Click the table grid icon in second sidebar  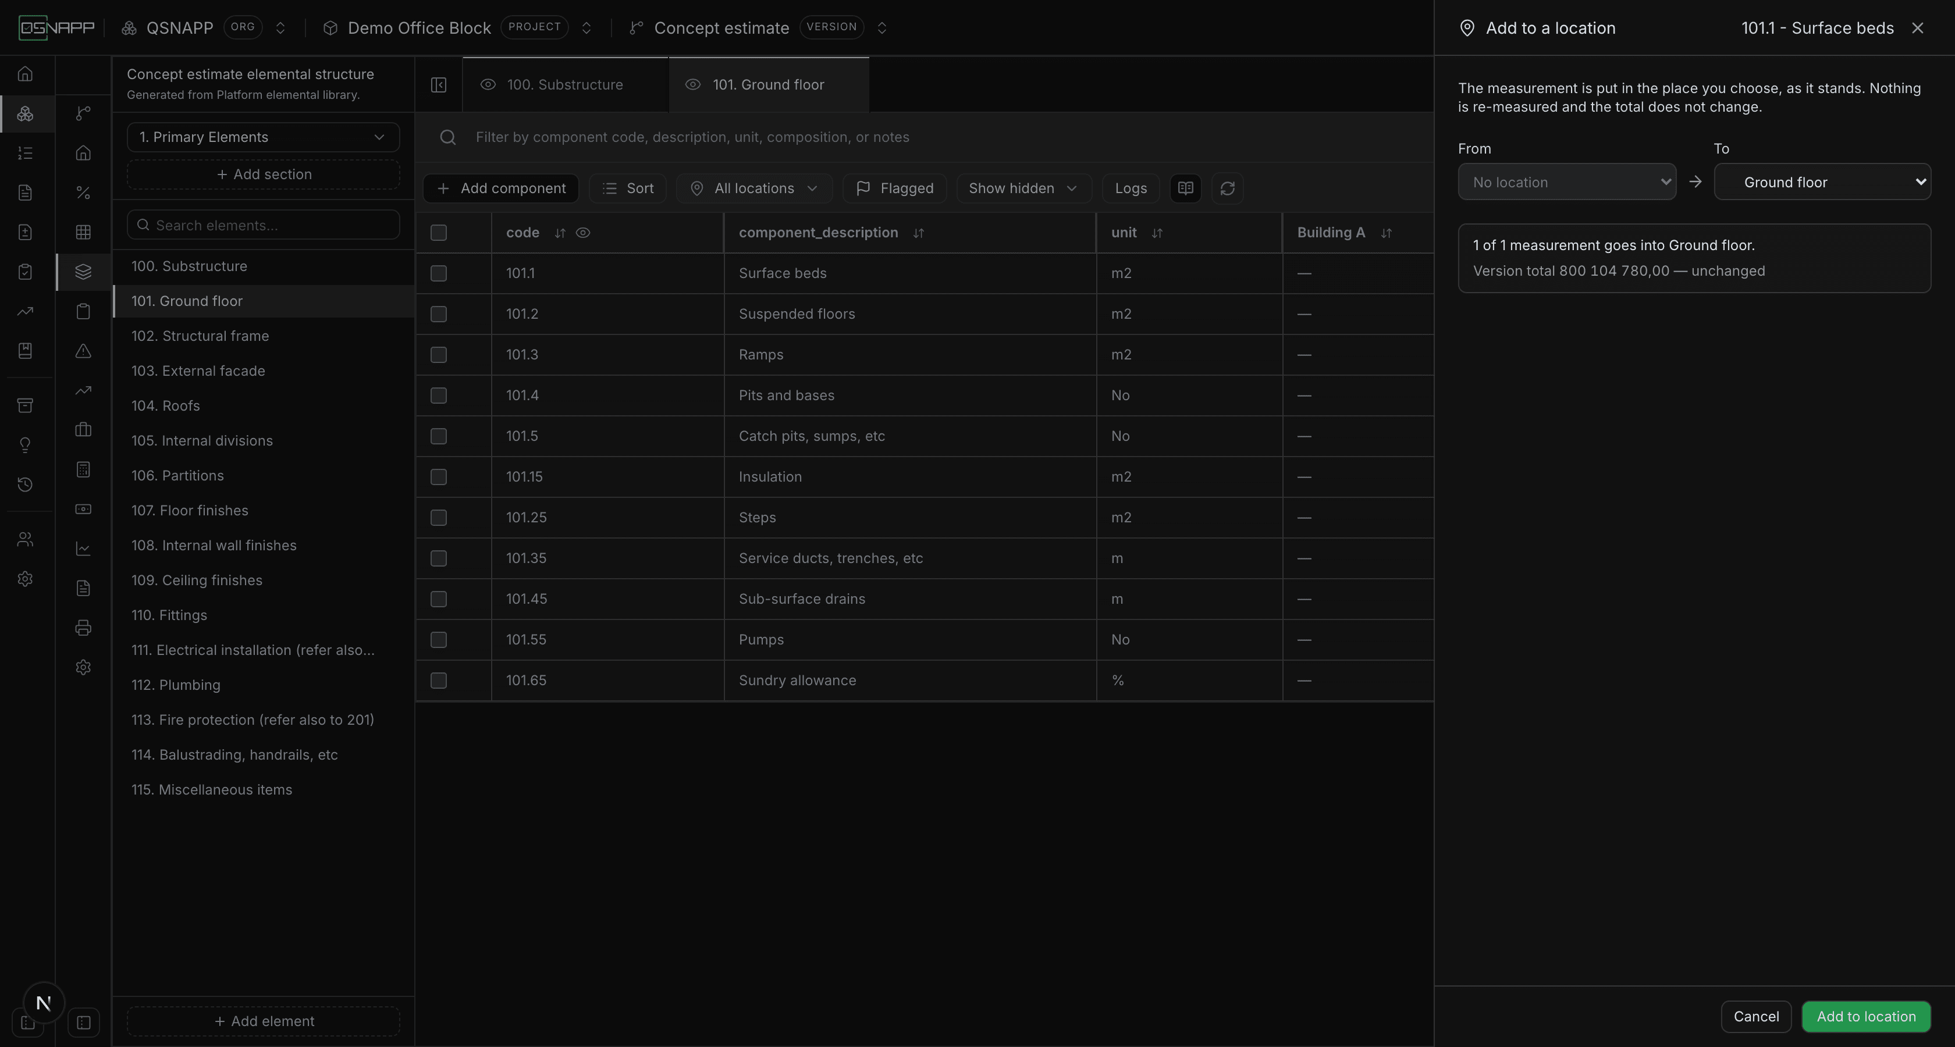(x=83, y=232)
